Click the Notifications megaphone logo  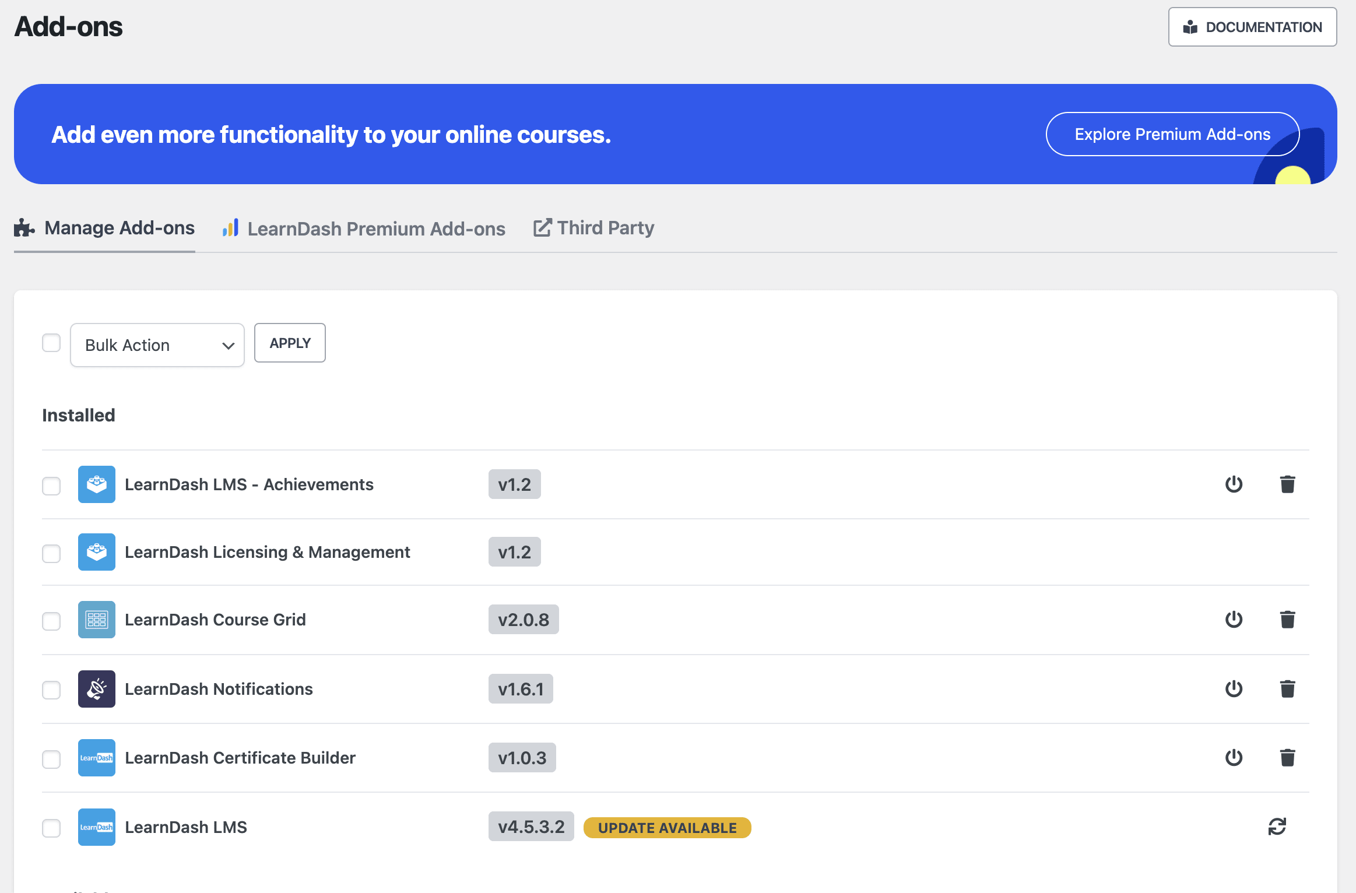tap(97, 689)
